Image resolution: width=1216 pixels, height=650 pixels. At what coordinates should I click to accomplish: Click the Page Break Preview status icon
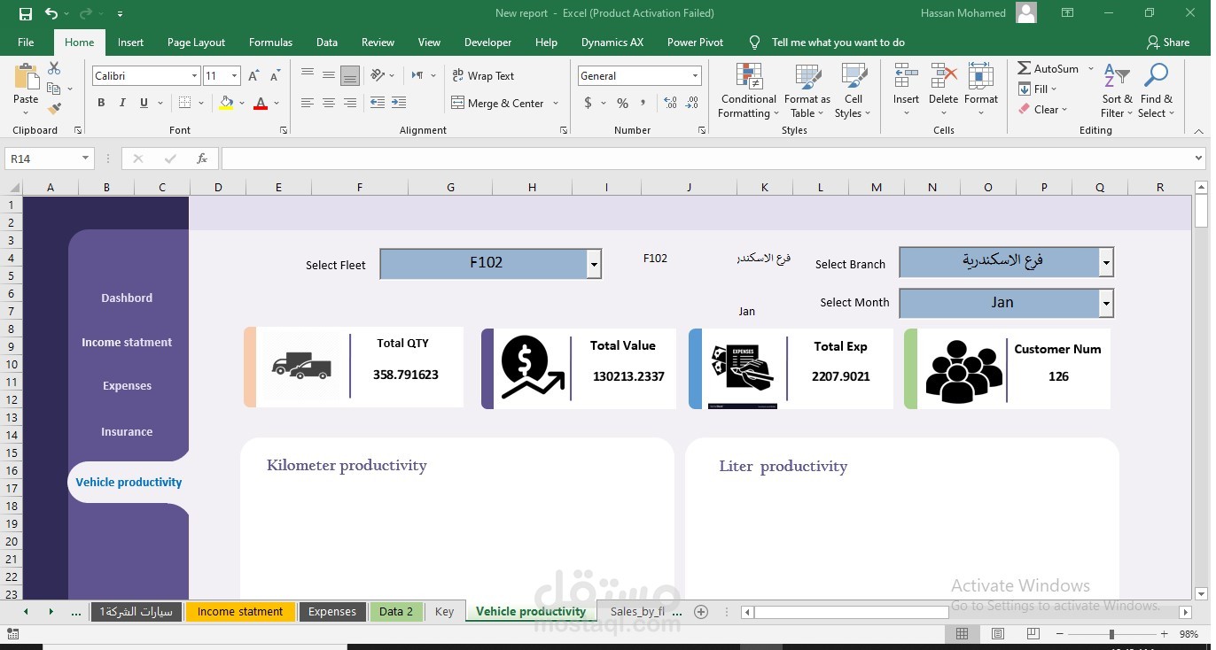(x=1033, y=634)
